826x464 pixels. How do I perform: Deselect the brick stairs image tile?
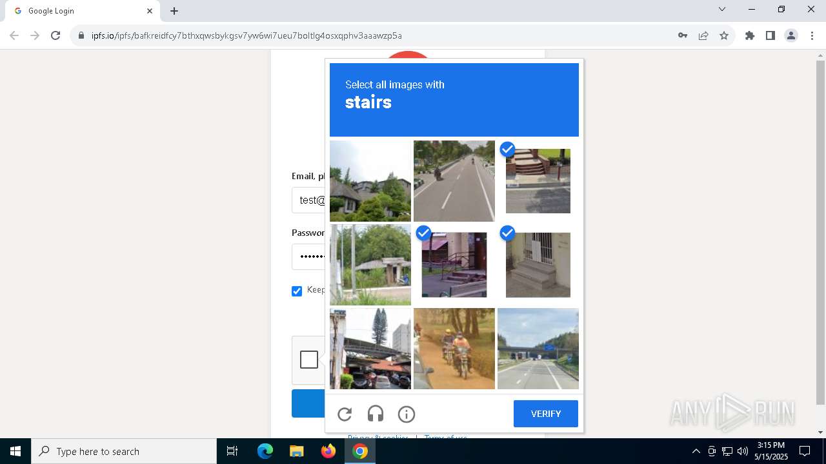(538, 181)
